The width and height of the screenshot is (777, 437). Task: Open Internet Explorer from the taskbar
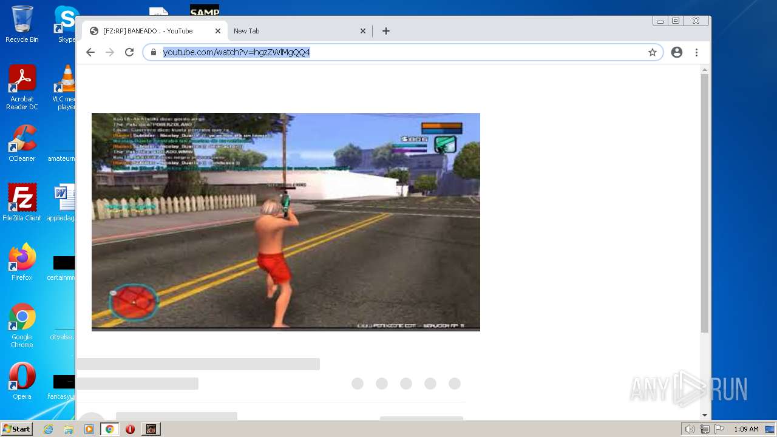click(x=49, y=429)
